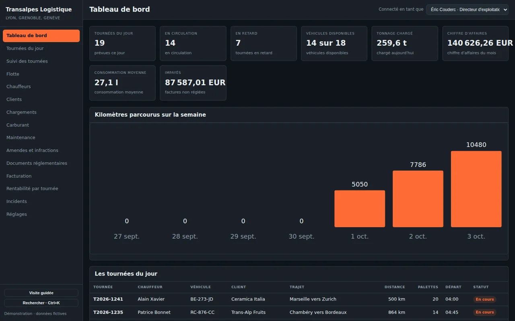Click the Transalpes Logistique app title
Screen dimensions: 515x321
click(x=39, y=10)
